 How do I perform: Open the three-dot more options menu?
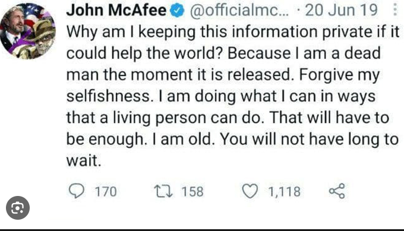[x=395, y=10]
